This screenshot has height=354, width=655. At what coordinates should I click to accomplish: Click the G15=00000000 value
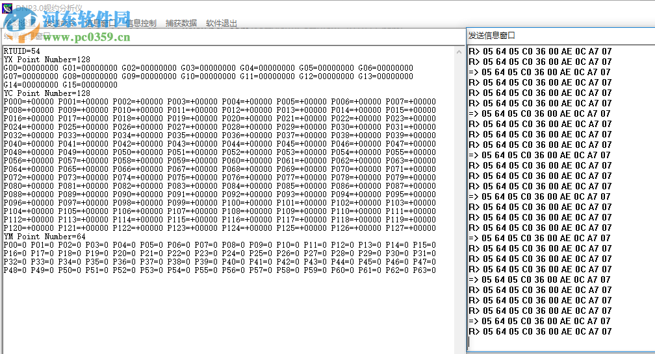tap(90, 85)
